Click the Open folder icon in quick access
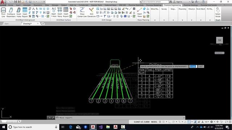232x130 pixels. coord(12,2)
